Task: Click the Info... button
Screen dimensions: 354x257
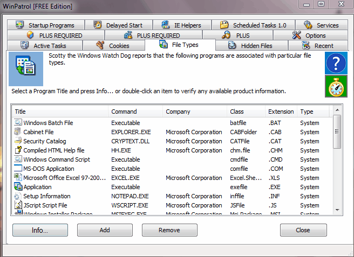Action: point(40,230)
